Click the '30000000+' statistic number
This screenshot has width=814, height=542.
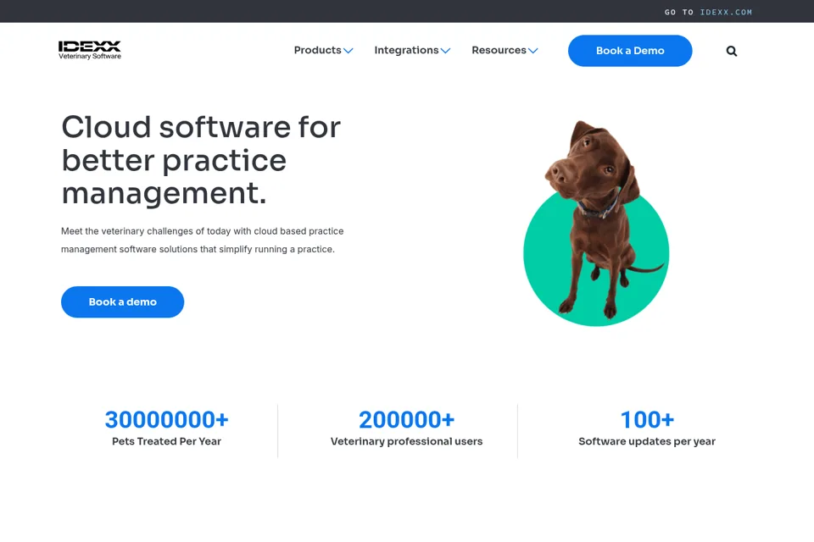coord(167,419)
